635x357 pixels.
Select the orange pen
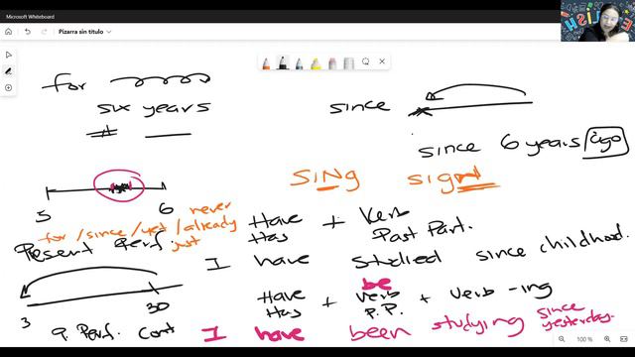pos(266,63)
